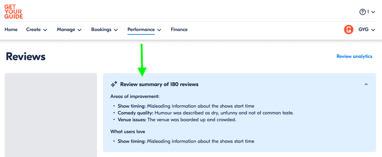This screenshot has height=157, width=382.
Task: Click the orange GYG avatar icon
Action: point(349,30)
